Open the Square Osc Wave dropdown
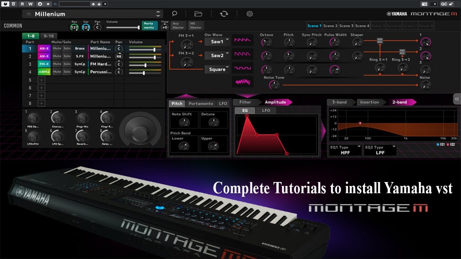The width and height of the screenshot is (461, 259). click(x=217, y=69)
